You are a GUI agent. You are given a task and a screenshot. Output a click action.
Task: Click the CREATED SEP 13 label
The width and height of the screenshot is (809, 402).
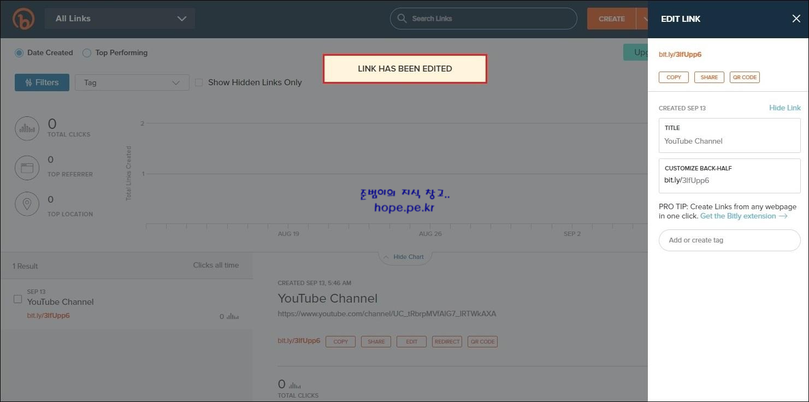(x=682, y=108)
